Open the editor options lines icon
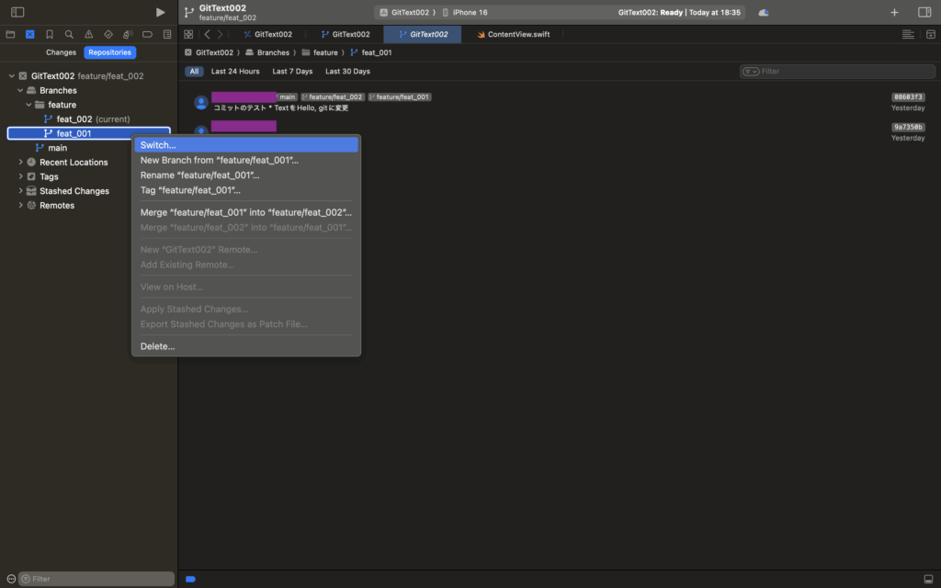 pos(908,34)
